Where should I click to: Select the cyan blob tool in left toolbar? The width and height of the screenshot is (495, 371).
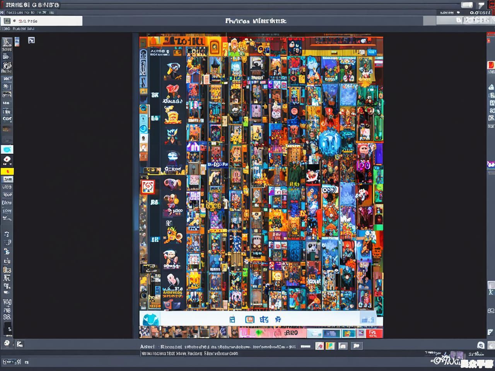7,150
